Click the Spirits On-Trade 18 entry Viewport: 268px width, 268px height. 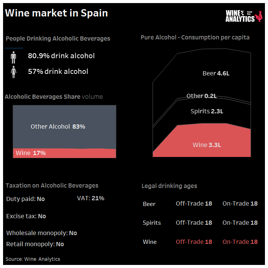point(240,223)
